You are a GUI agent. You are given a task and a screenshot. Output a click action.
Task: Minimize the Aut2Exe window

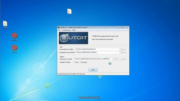point(119,27)
